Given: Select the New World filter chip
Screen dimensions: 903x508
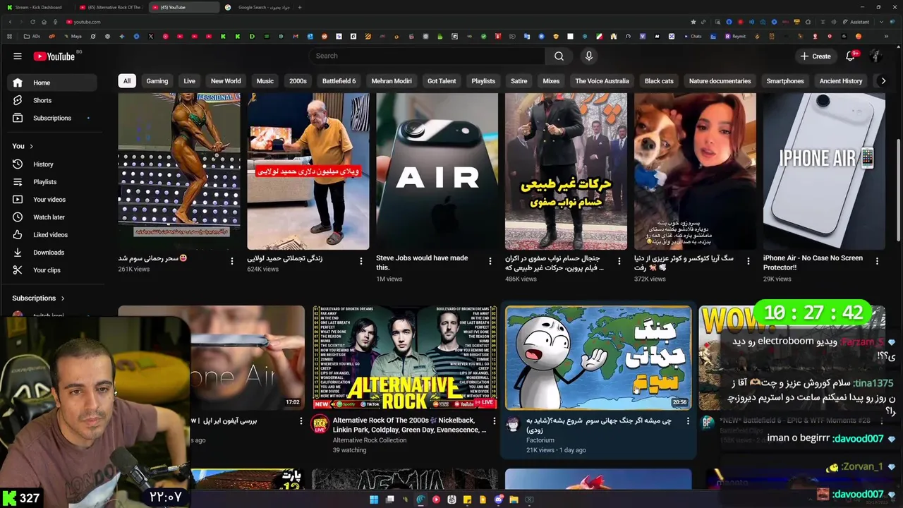Looking at the screenshot, I should tap(226, 81).
